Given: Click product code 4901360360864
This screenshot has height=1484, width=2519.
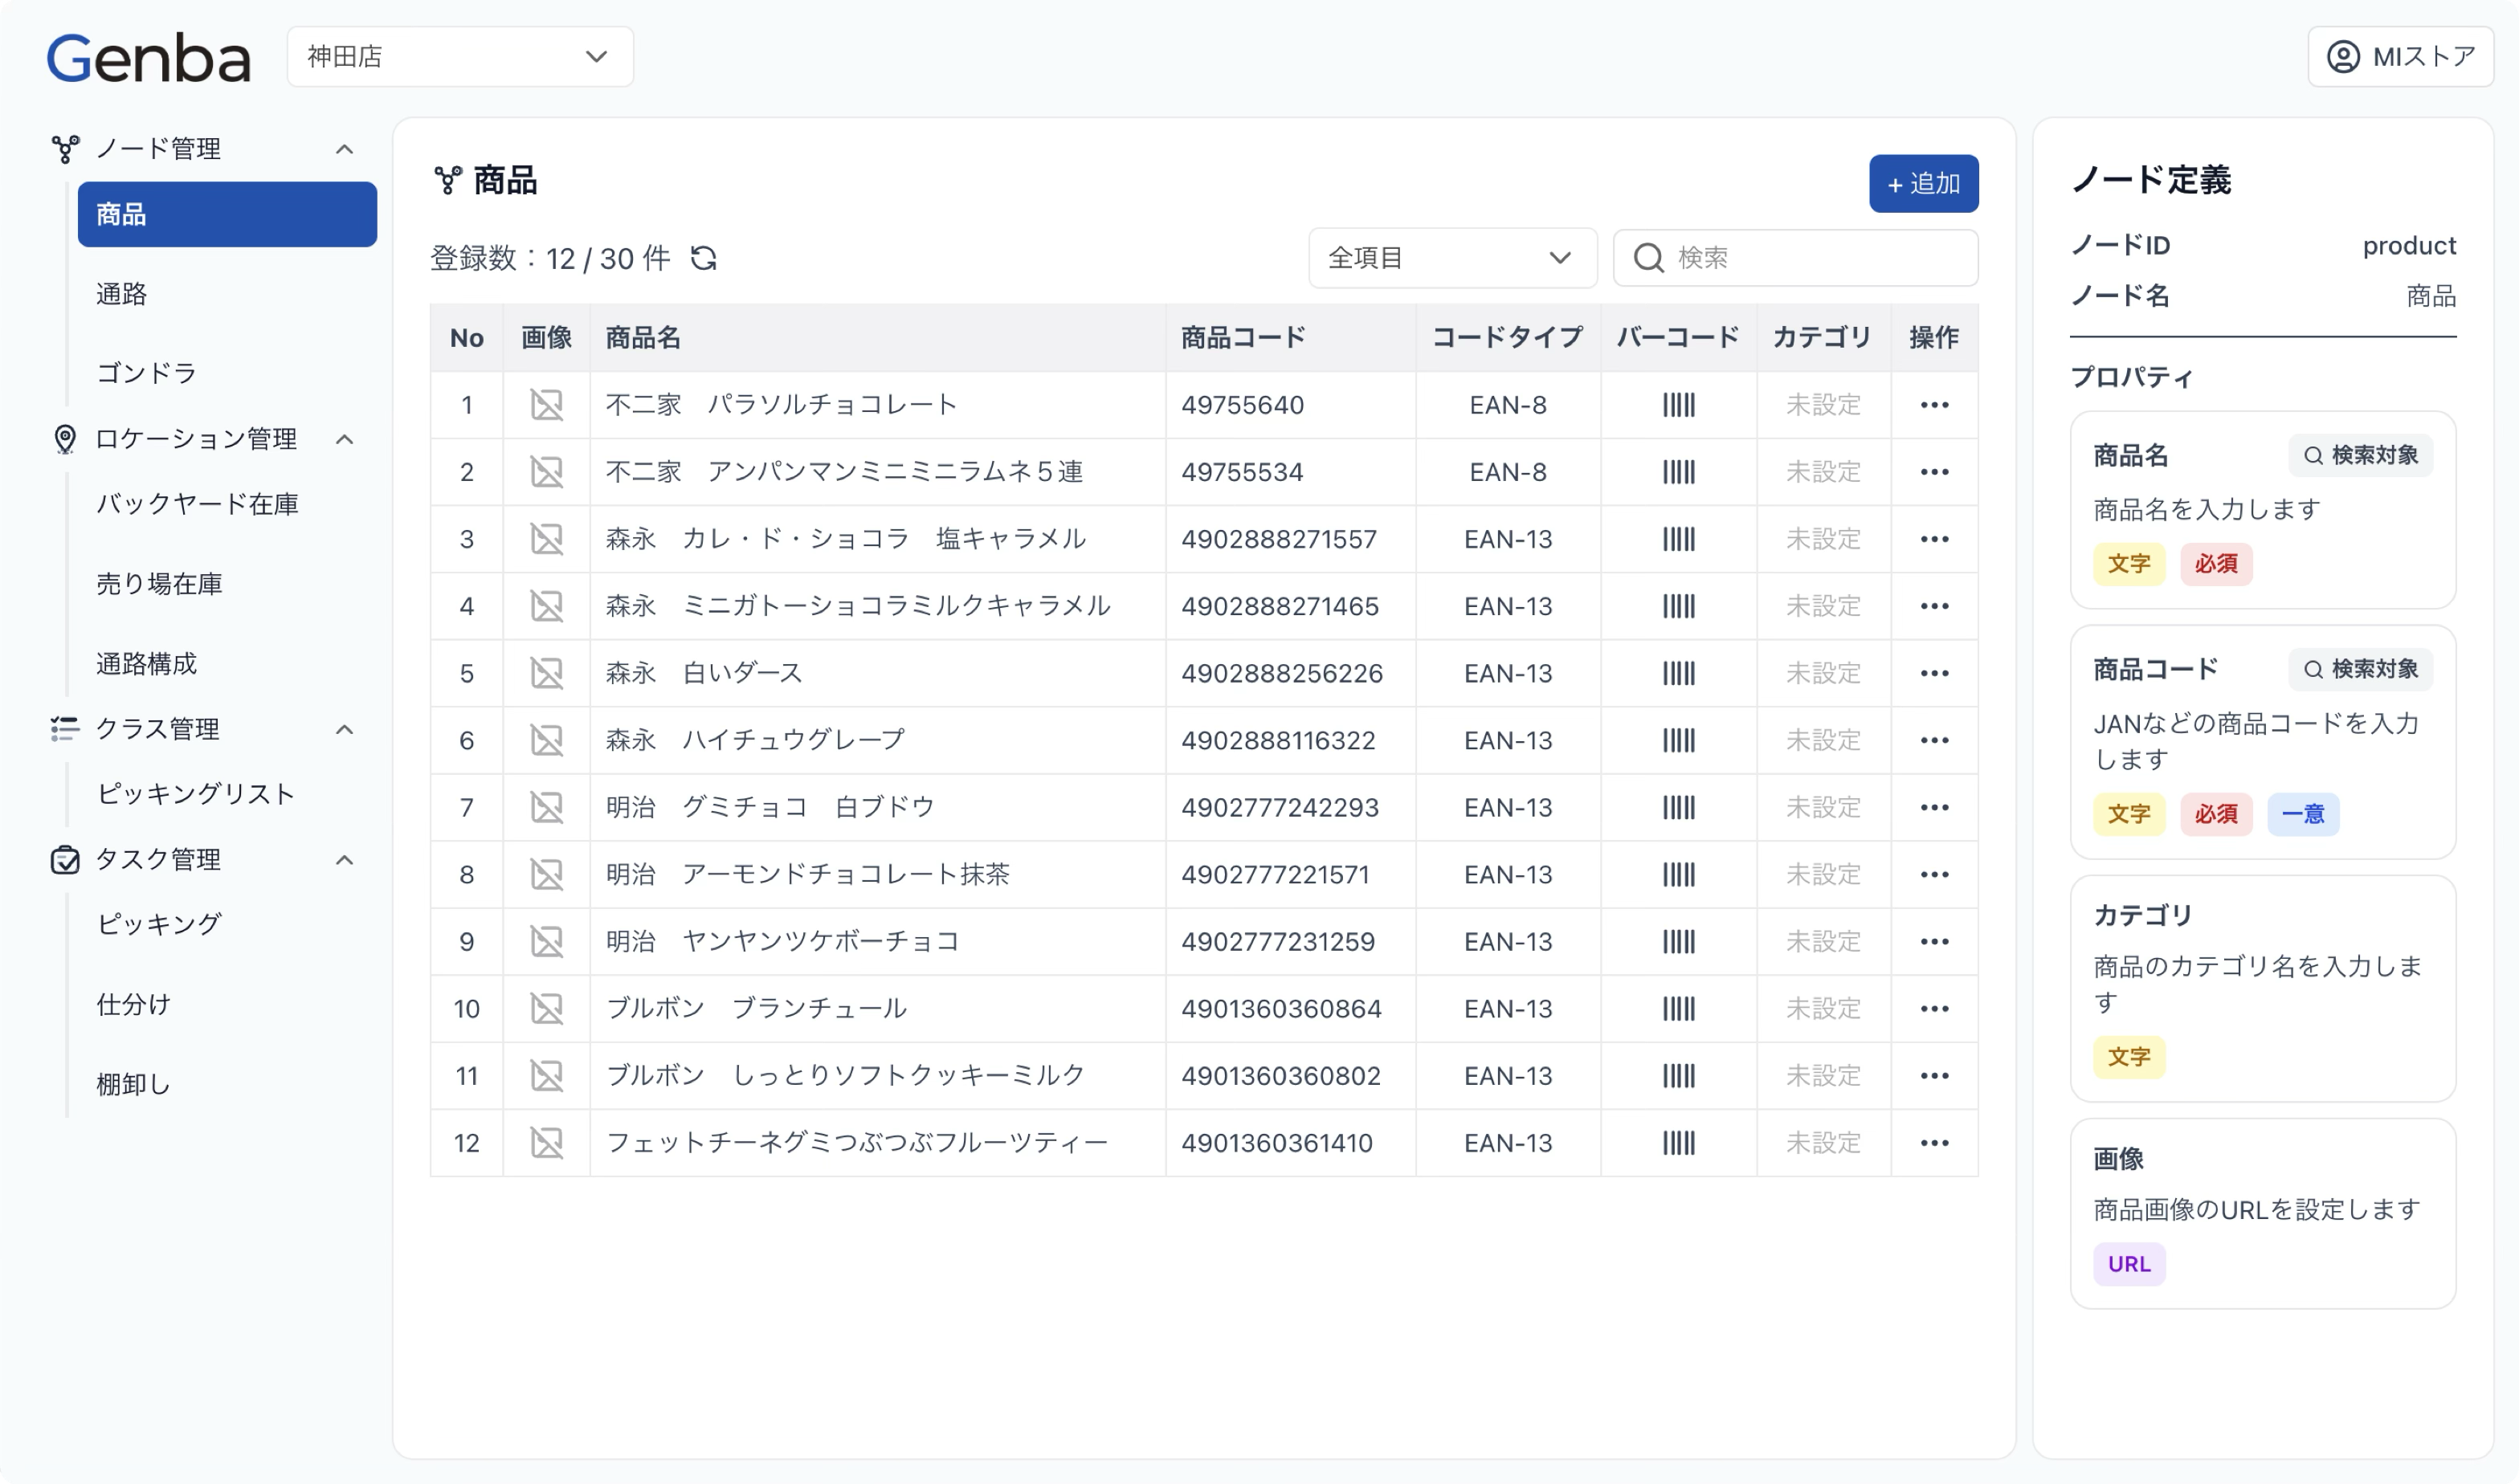Looking at the screenshot, I should pyautogui.click(x=1281, y=1008).
